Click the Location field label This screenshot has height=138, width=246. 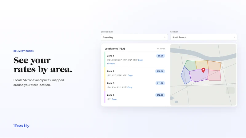[174, 32]
